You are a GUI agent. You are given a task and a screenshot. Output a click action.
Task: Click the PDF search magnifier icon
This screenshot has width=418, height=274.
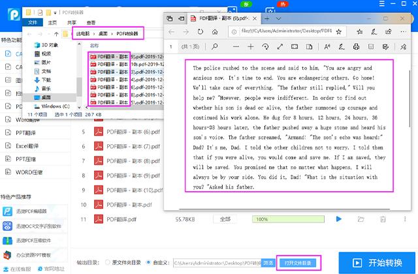pos(214,47)
